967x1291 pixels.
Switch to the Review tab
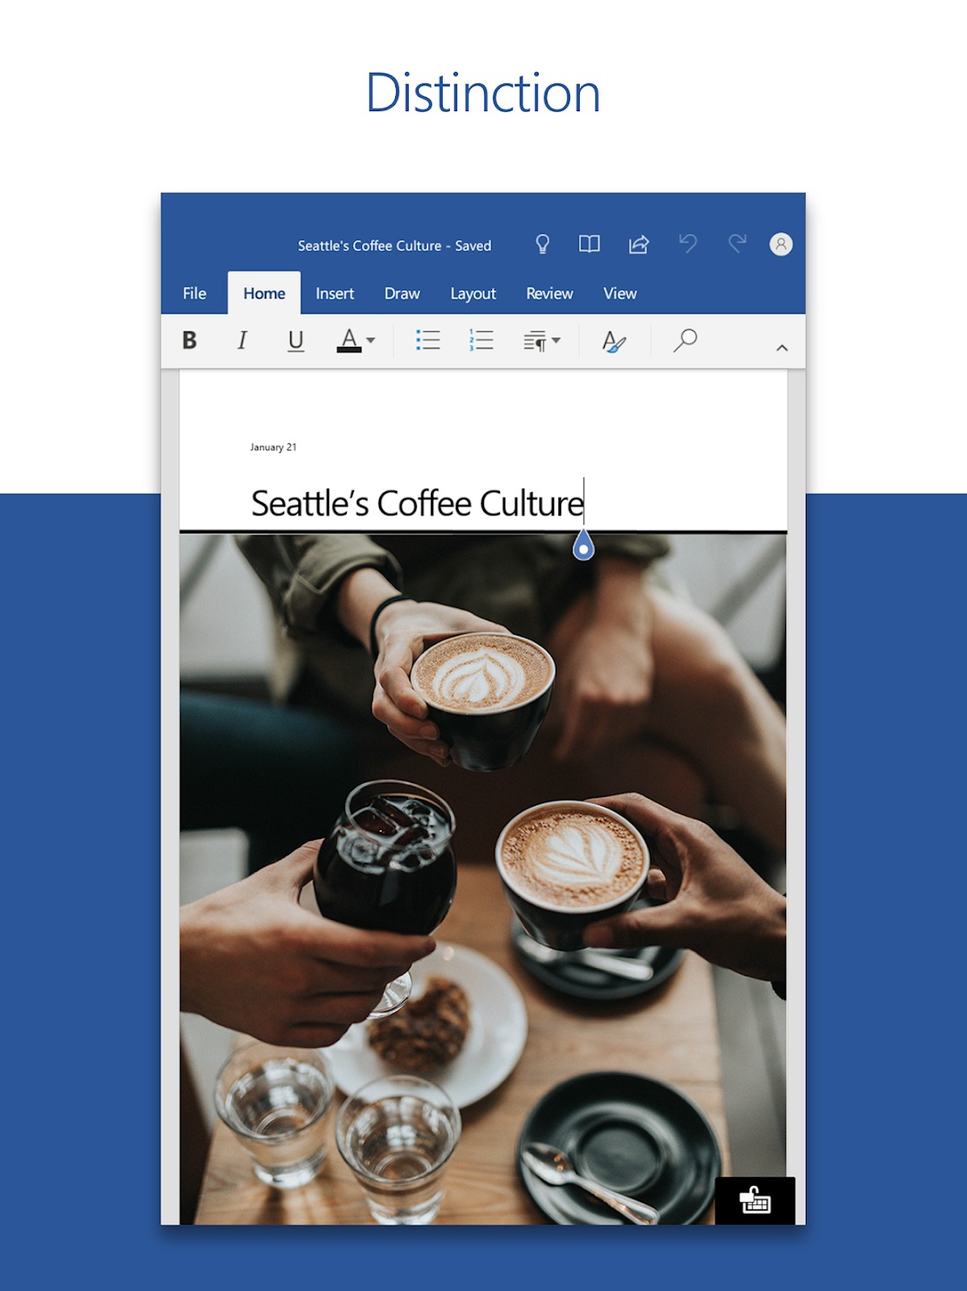(x=548, y=294)
